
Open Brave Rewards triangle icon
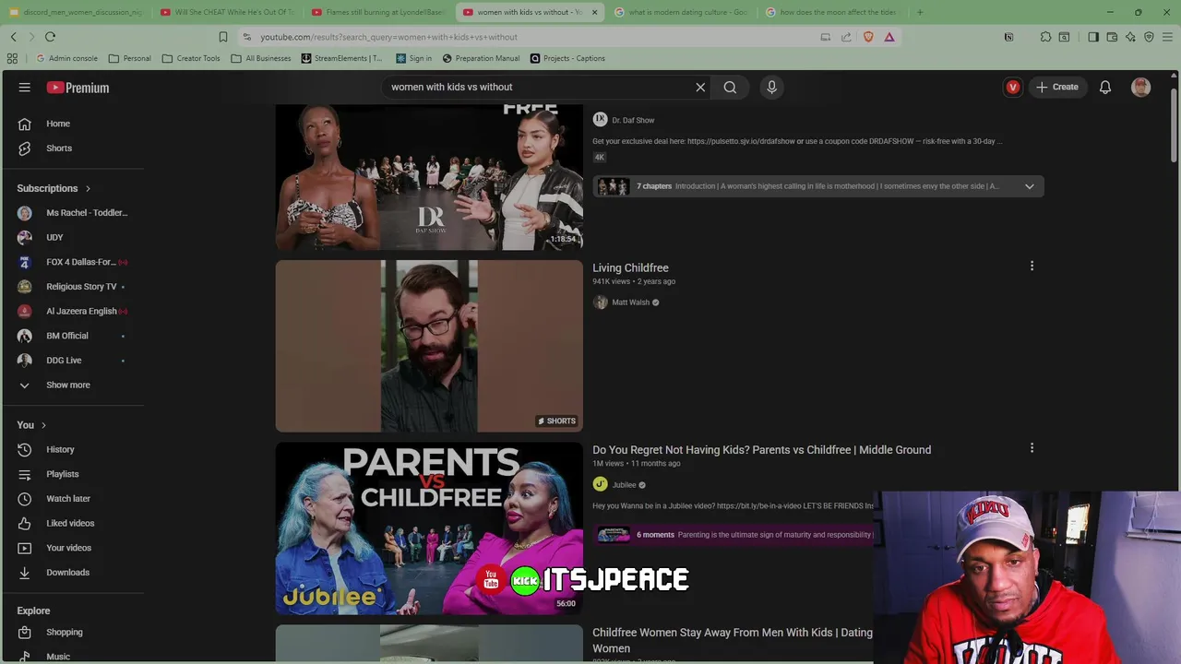(x=889, y=37)
